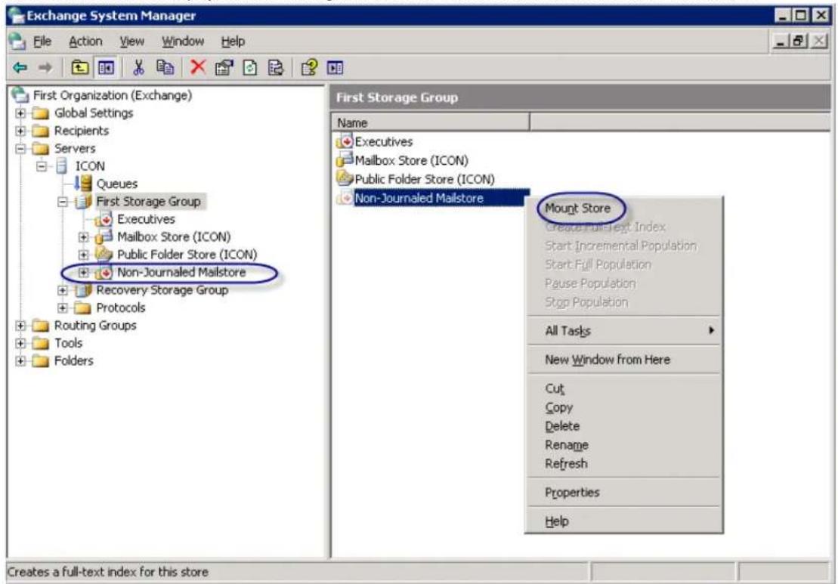The width and height of the screenshot is (838, 584).
Task: Click the Properties toolbar icon
Action: 224,68
